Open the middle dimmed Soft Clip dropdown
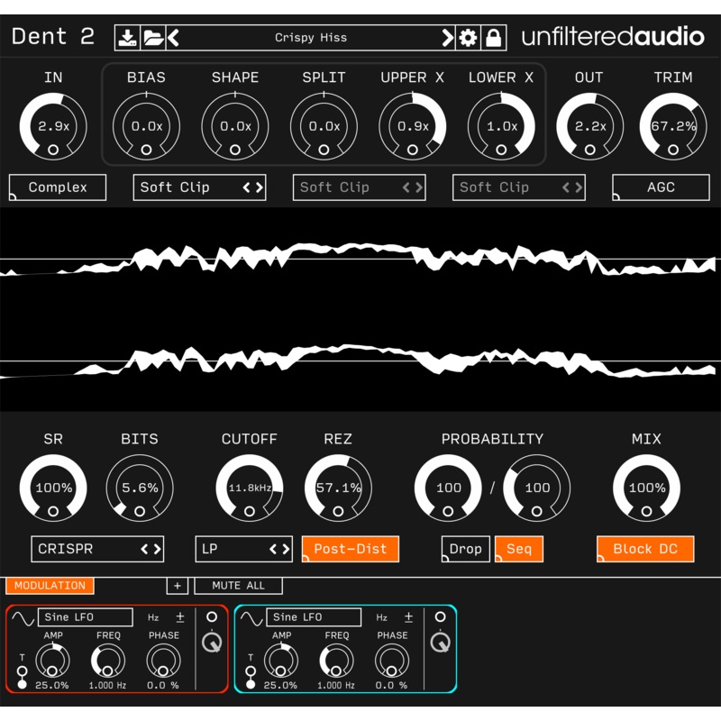 click(x=359, y=187)
